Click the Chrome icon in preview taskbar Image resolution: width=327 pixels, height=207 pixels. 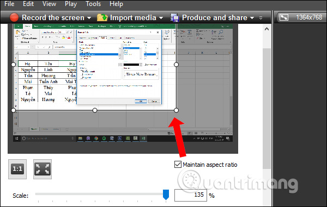click(x=96, y=139)
